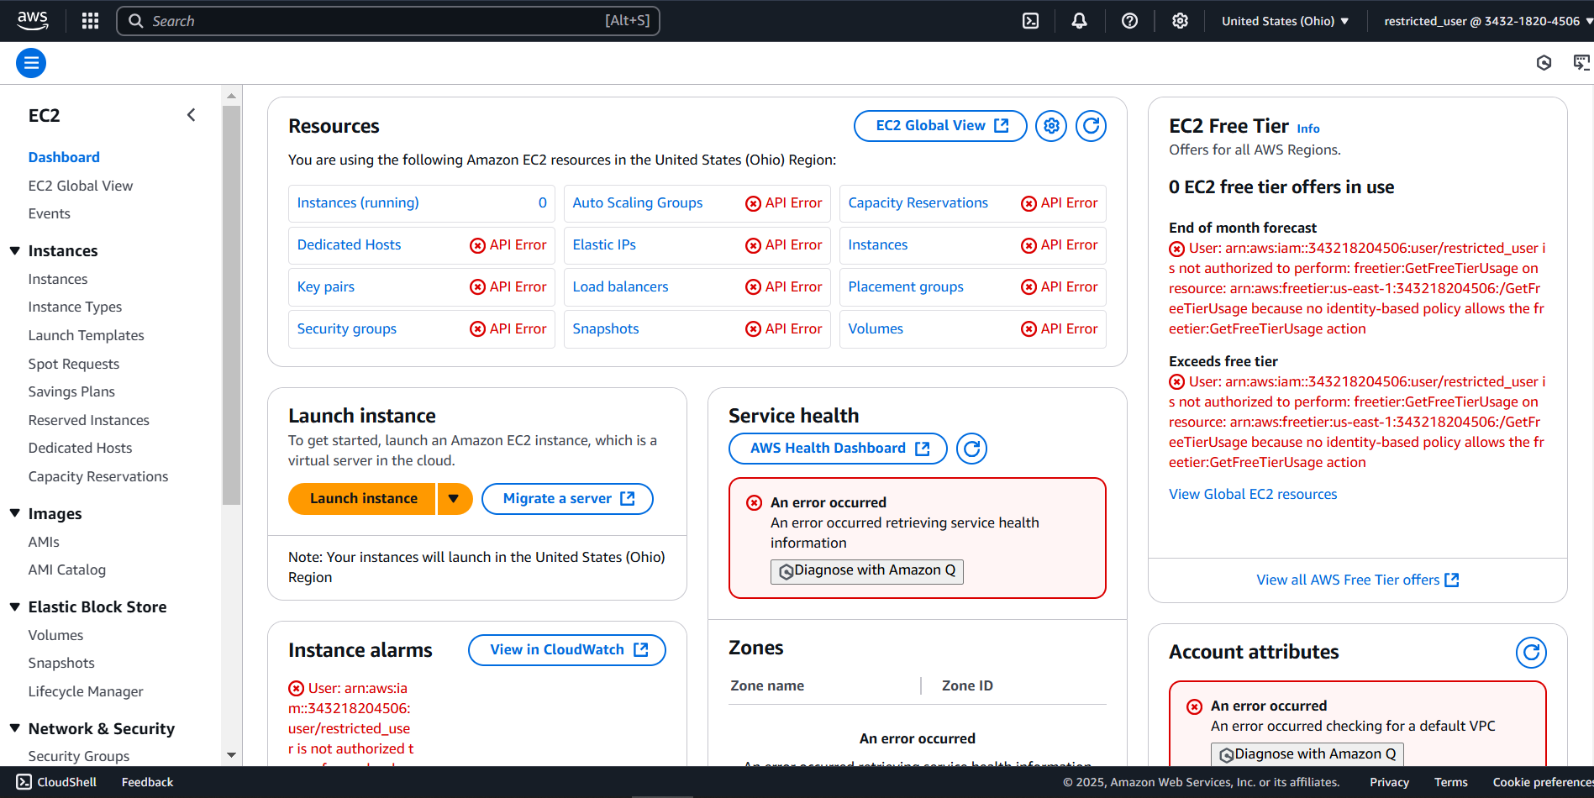
Task: Open Capacity Reservations resource link
Action: tap(918, 202)
